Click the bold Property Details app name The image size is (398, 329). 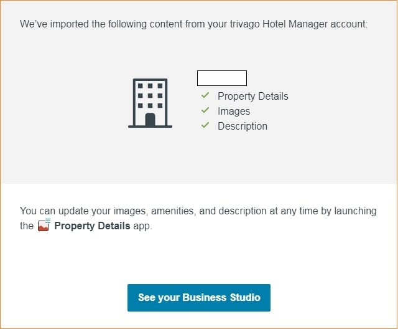pos(92,226)
